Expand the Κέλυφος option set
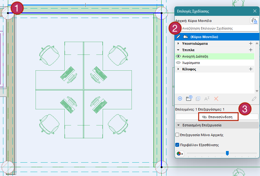The width and height of the screenshot is (260, 176). pos(178,69)
